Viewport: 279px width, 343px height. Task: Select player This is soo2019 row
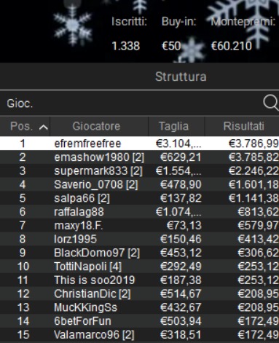click(x=139, y=280)
